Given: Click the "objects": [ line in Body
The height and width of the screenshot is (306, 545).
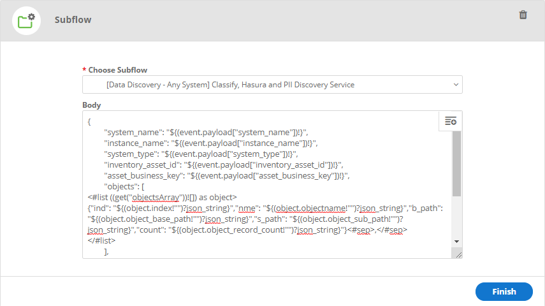Looking at the screenshot, I should point(124,186).
